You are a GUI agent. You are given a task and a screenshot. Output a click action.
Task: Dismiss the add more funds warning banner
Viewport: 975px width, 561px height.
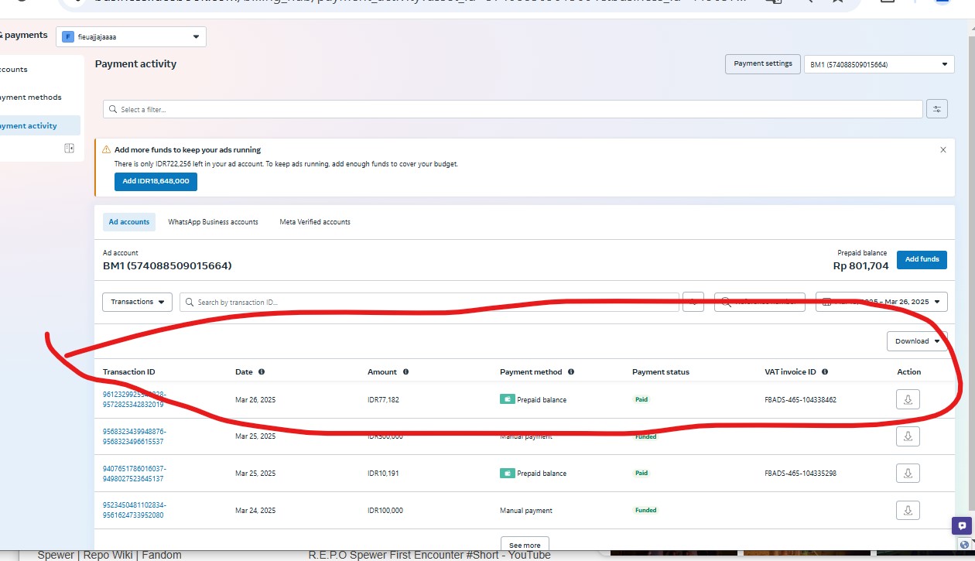(x=942, y=150)
